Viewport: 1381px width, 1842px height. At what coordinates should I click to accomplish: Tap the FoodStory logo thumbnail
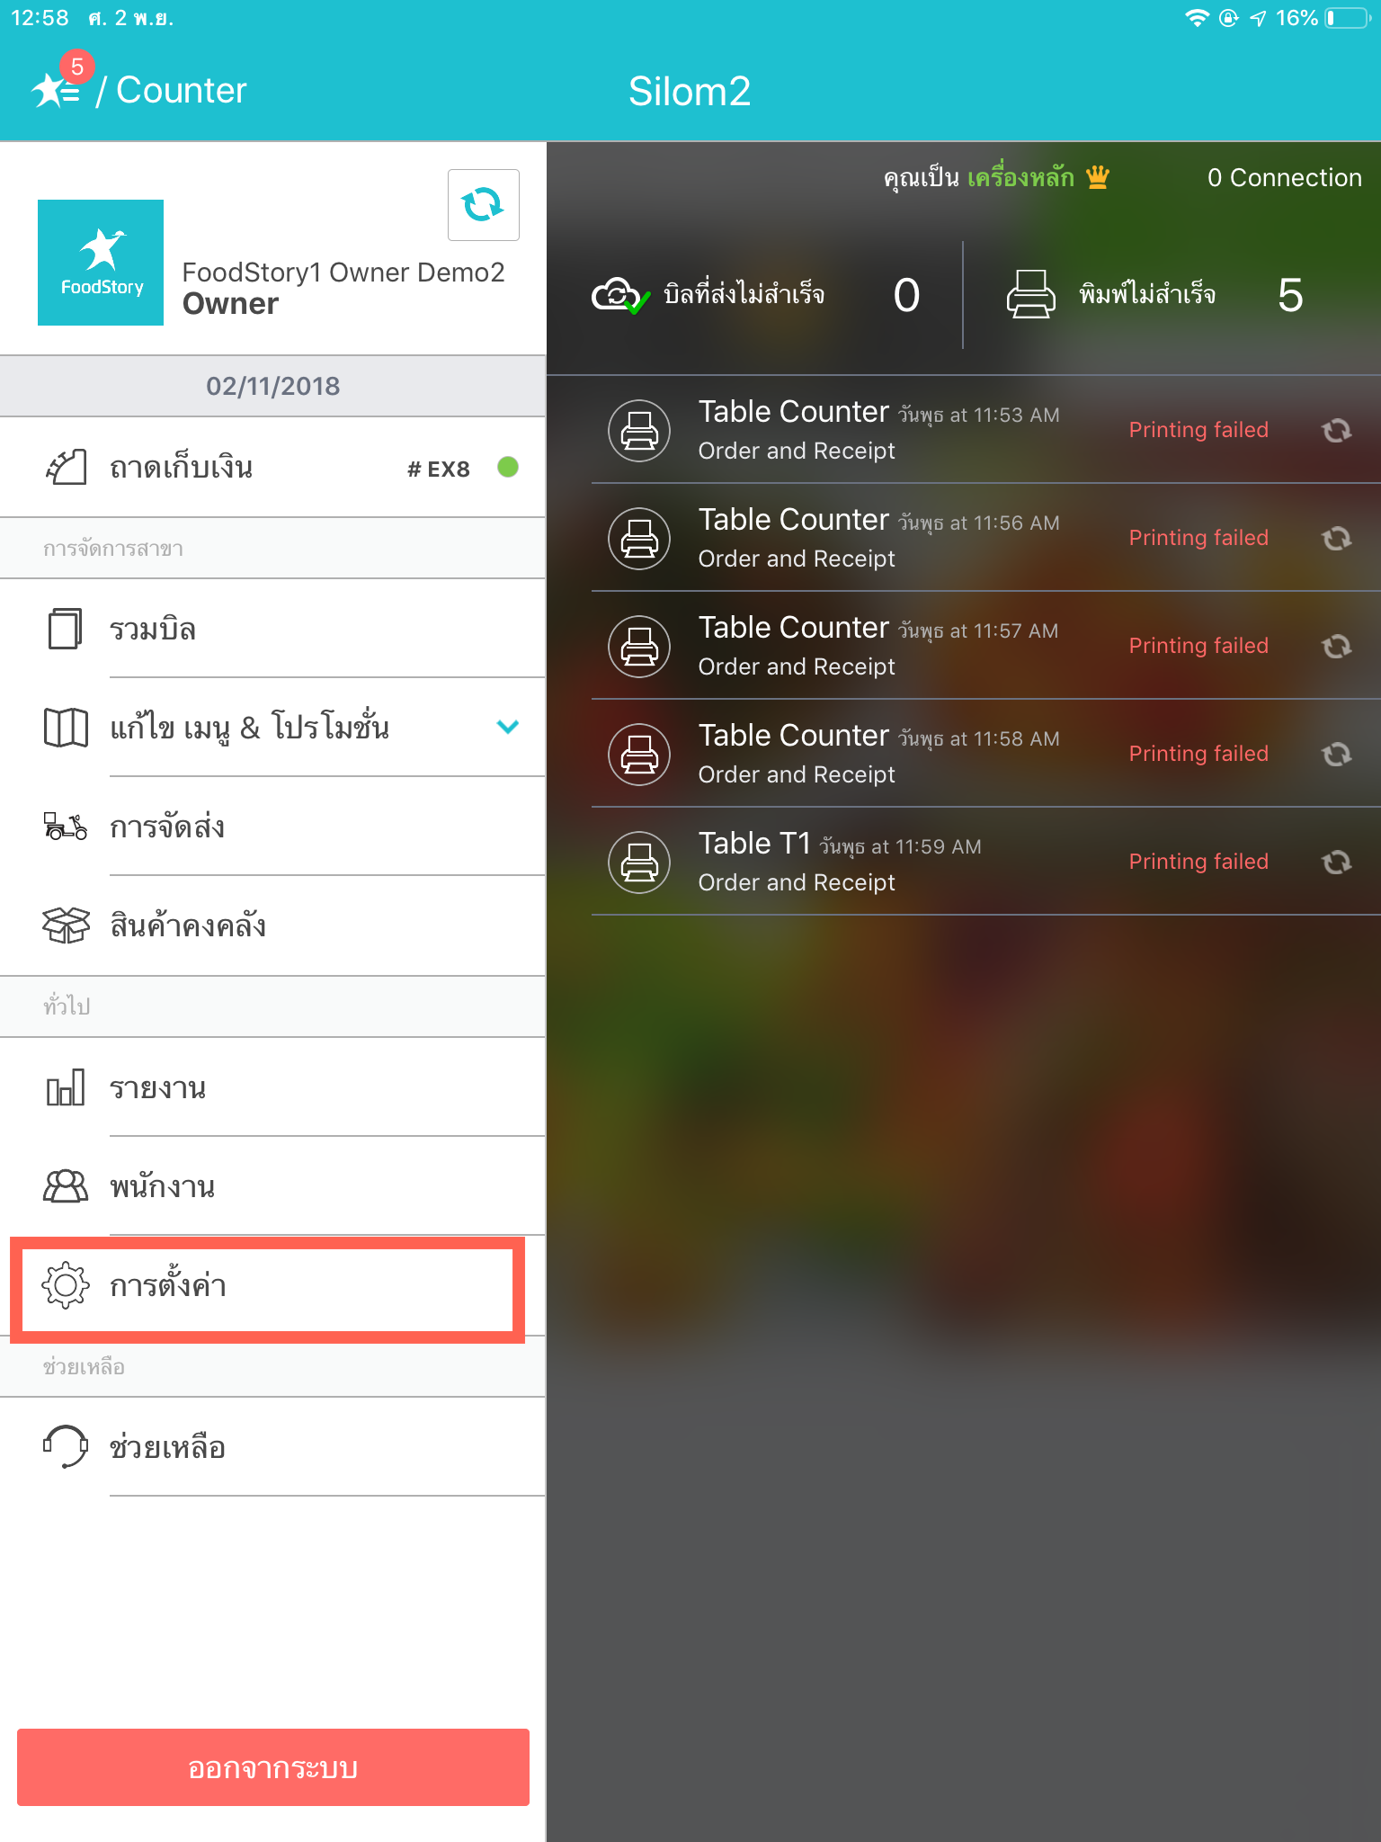click(101, 263)
